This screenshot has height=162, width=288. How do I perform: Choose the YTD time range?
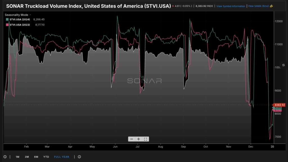[46, 157]
